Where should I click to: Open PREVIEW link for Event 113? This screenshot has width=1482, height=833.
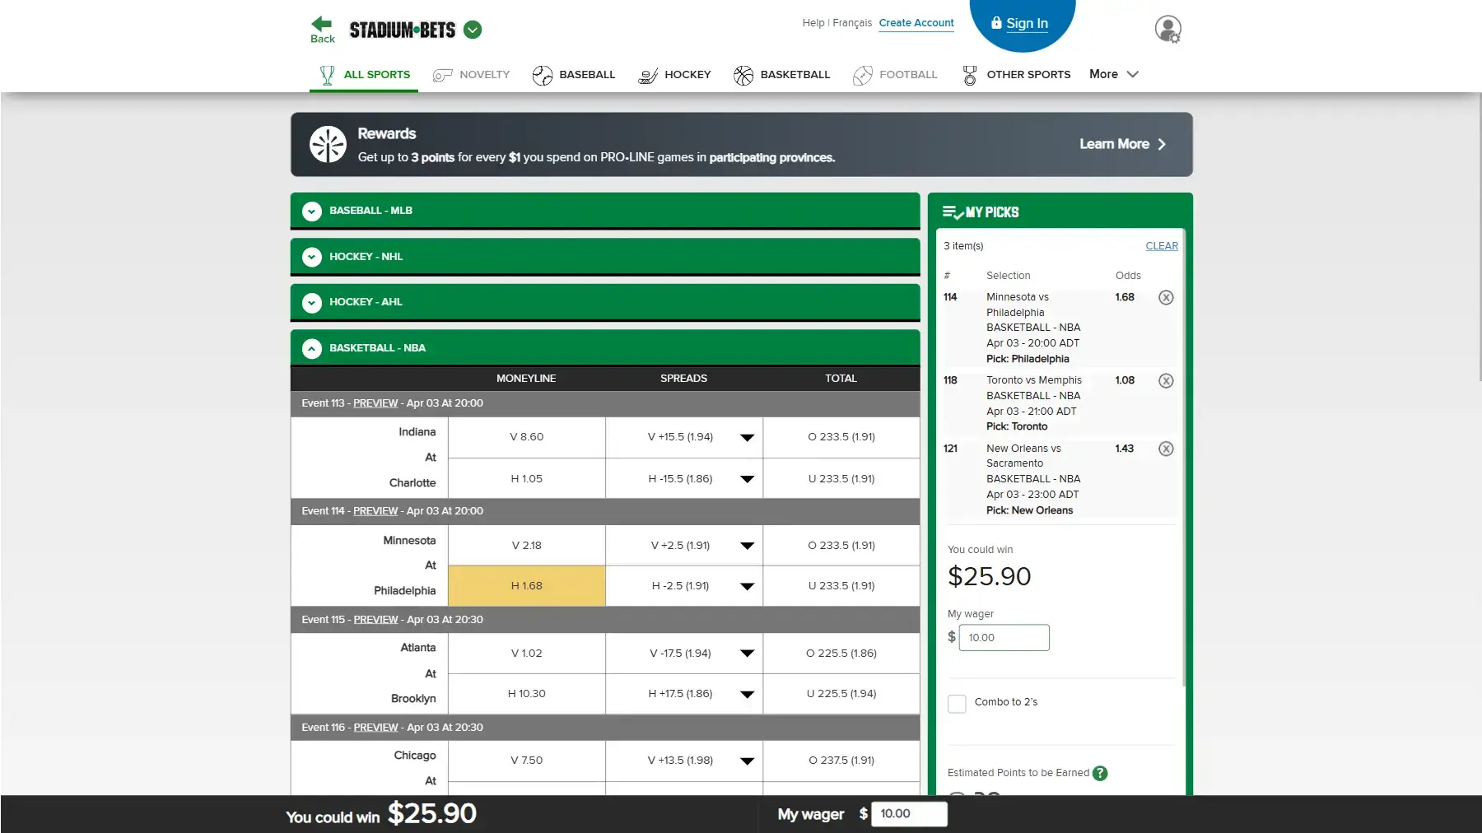[375, 403]
